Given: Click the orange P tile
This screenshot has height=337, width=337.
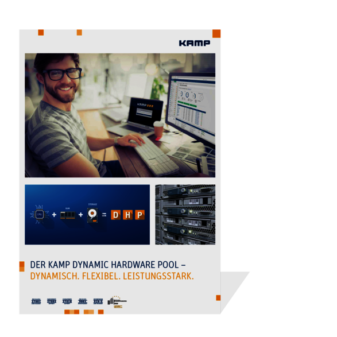Looking at the screenshot, I should (x=140, y=215).
